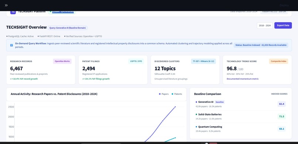The image size is (298, 144).
Task: Click the highest Papers data point on chart
Action: tap(175, 107)
